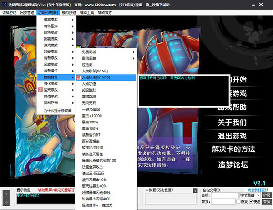273x210 pixels.
Task: Choose 一键75等级 in the submenu
Action: (106, 109)
